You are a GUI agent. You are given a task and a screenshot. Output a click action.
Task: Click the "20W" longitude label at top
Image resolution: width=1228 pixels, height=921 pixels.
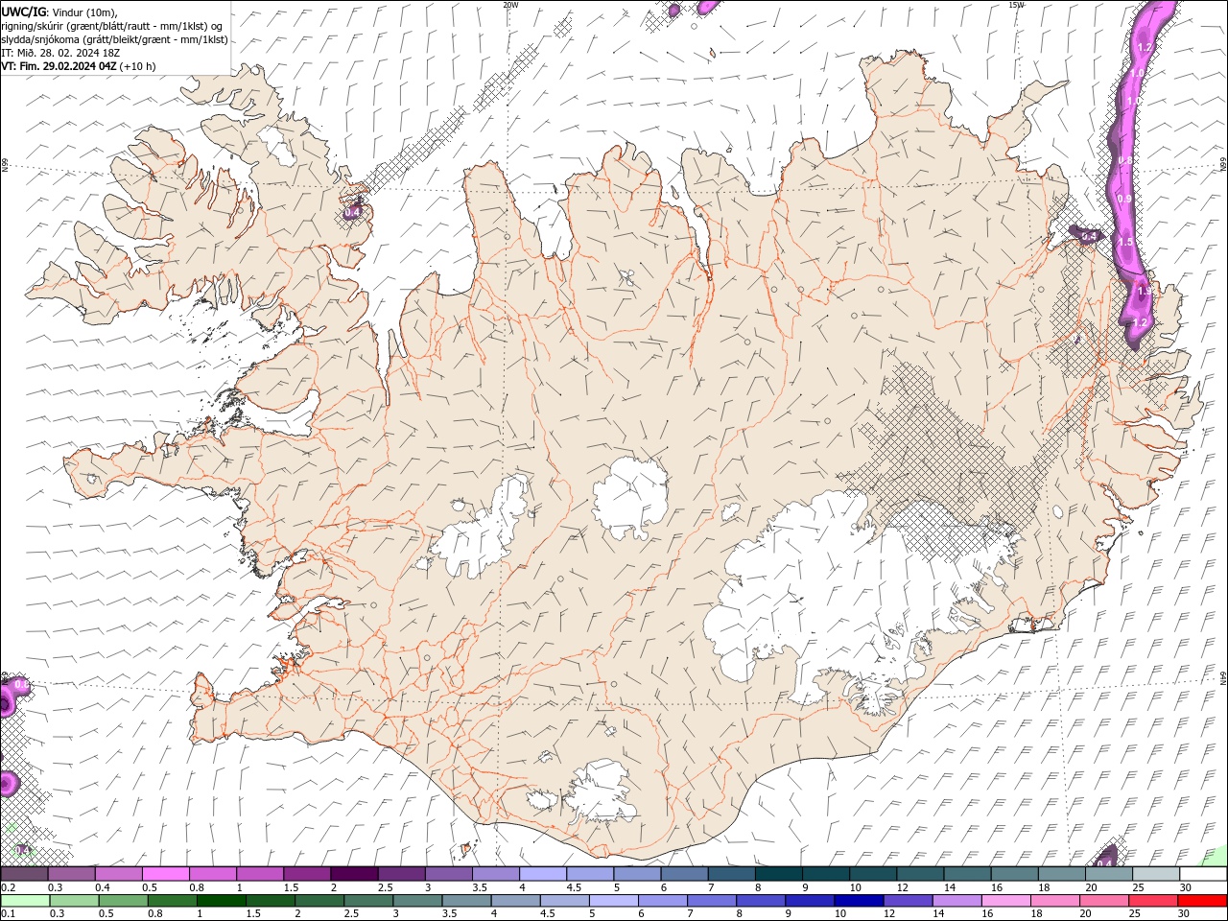pos(510,5)
